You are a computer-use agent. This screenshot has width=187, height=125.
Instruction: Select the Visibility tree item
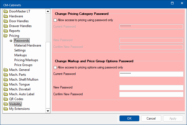pyautogui.click(x=15, y=104)
